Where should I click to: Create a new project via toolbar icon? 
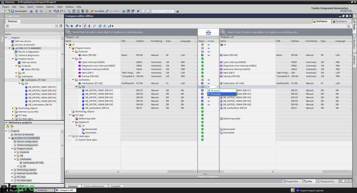[4, 11]
